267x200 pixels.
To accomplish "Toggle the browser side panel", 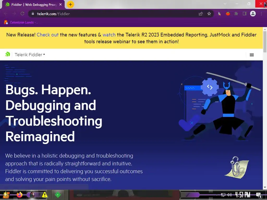I will pos(245,14).
